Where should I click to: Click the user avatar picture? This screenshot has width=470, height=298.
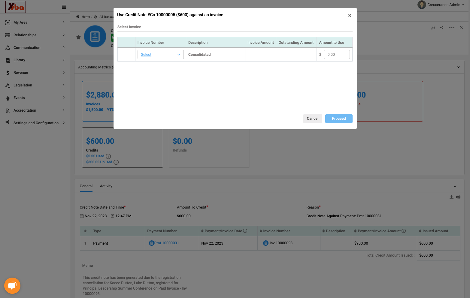[x=422, y=5]
